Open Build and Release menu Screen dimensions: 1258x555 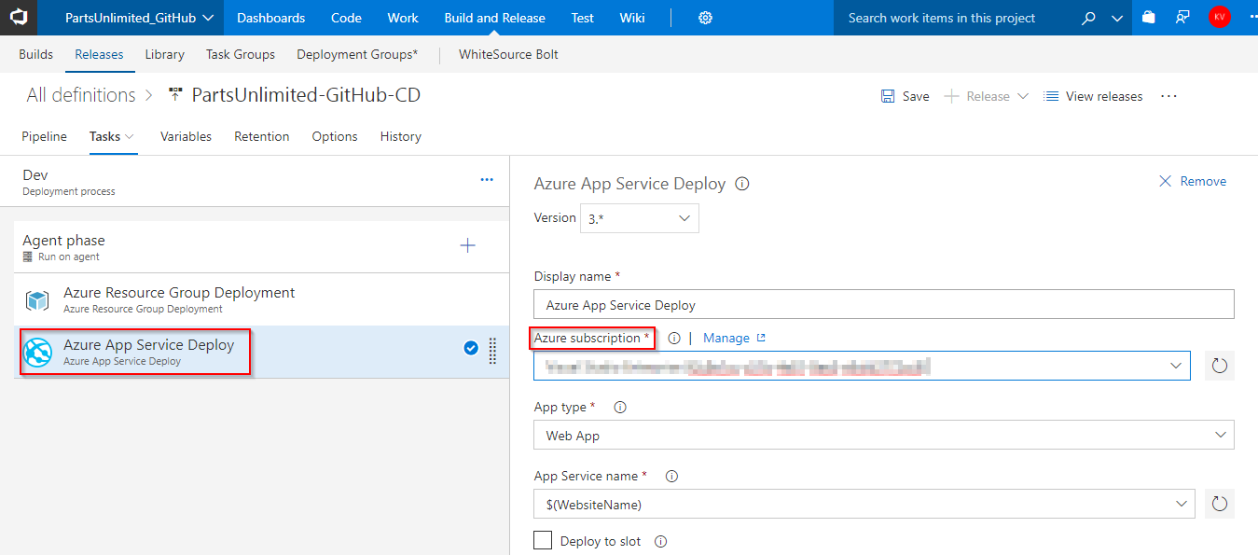495,18
